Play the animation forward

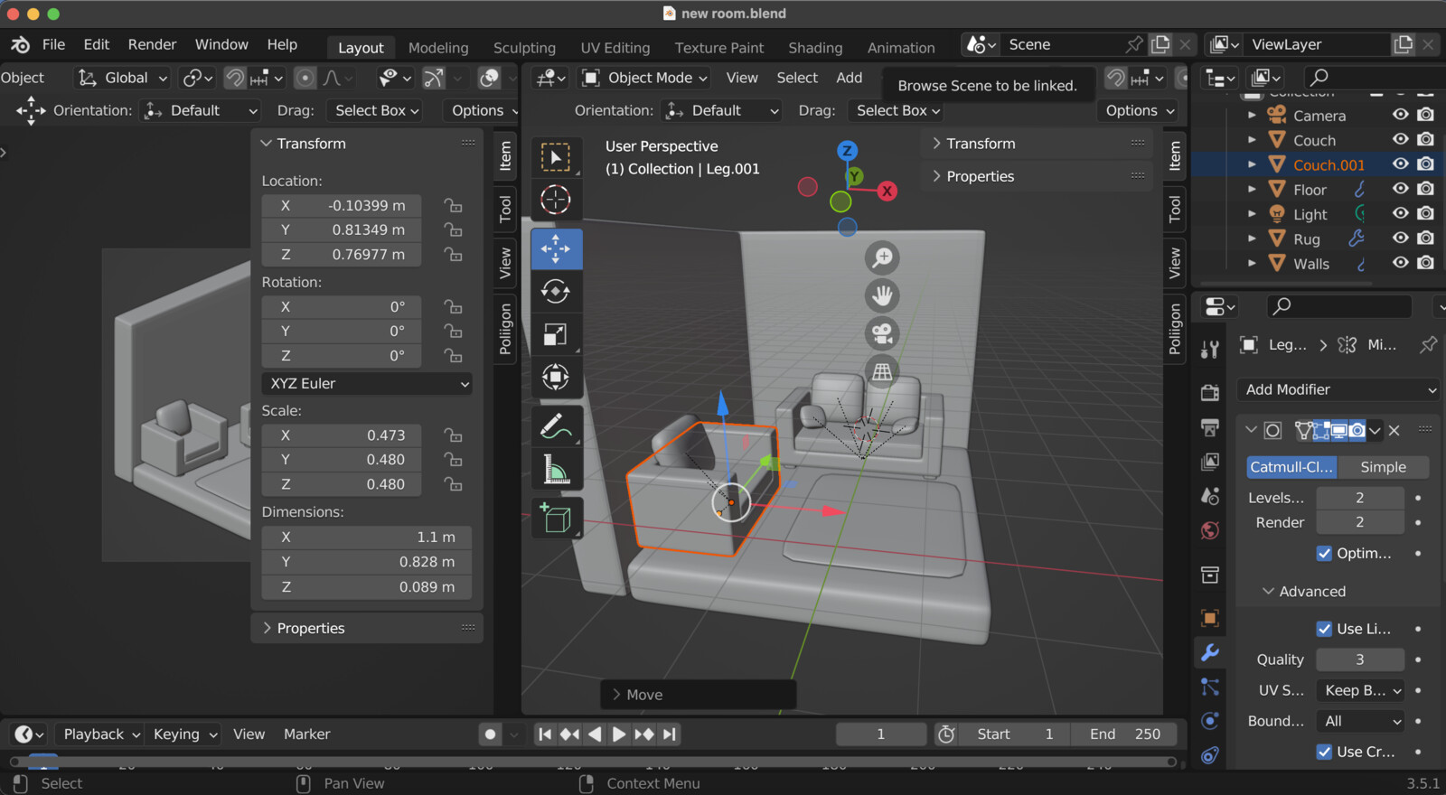[x=619, y=734]
